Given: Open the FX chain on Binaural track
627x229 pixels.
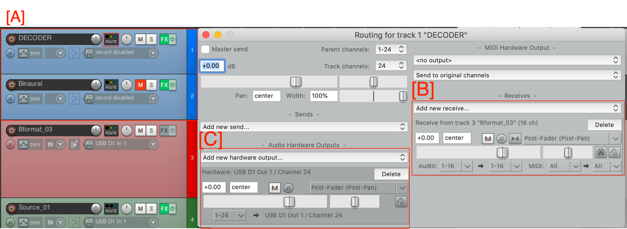Looking at the screenshot, I should coord(164,85).
